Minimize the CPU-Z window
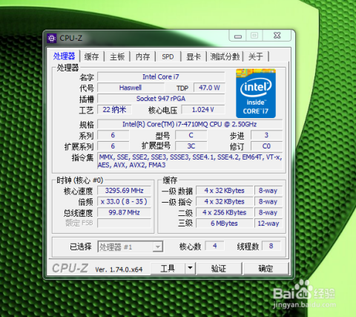Image resolution: width=356 pixels, height=317 pixels. coord(238,36)
